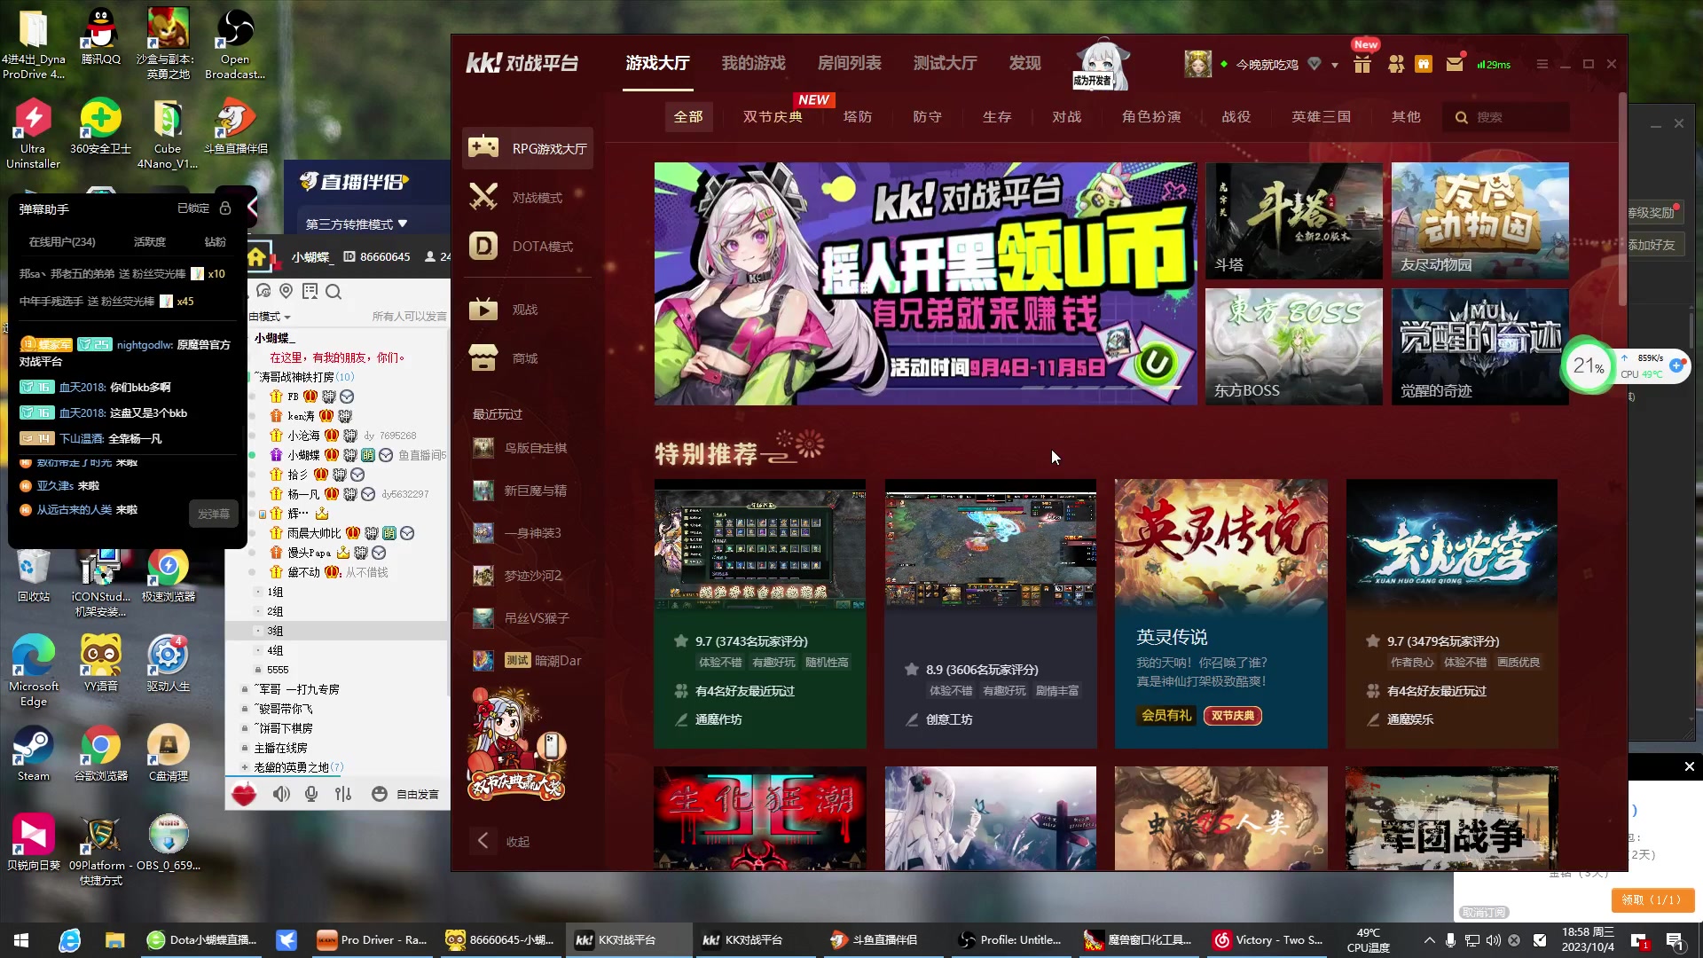Viewport: 1703px width, 958px height.
Task: Open the 斗塔 game thumbnail
Action: point(1293,221)
